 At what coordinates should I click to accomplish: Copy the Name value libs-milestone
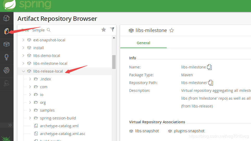pos(209,67)
